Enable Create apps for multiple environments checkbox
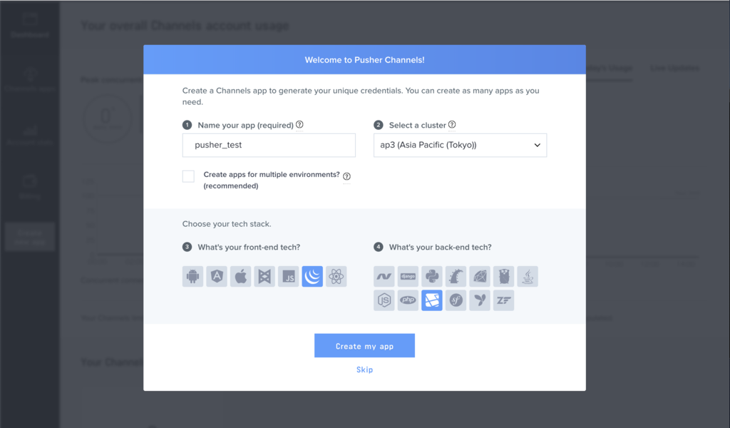Viewport: 730px width, 428px height. (x=188, y=176)
